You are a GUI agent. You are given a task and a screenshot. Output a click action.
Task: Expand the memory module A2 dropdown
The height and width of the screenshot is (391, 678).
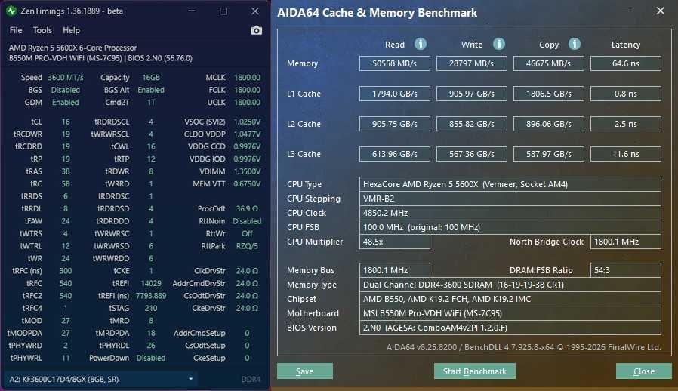point(102,380)
